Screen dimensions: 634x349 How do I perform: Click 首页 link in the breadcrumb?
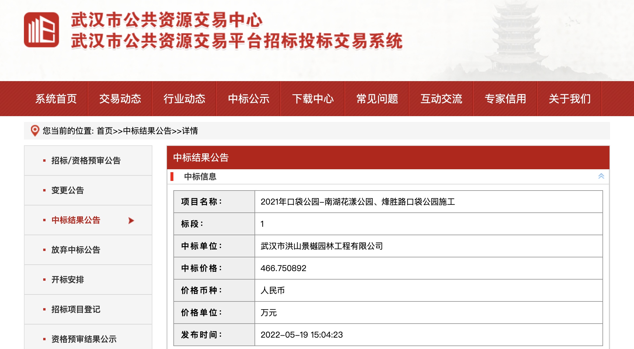tap(104, 131)
